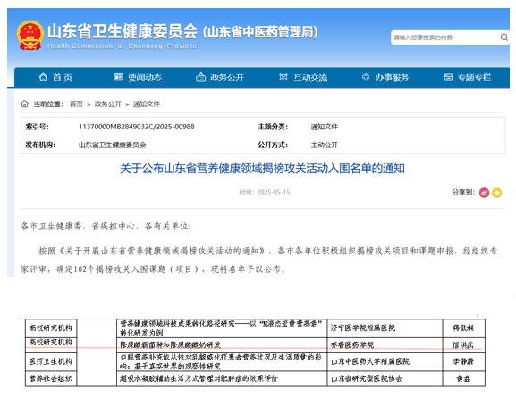This screenshot has width=516, height=406.
Task: Click the national emblem logo
Action: pos(30,35)
